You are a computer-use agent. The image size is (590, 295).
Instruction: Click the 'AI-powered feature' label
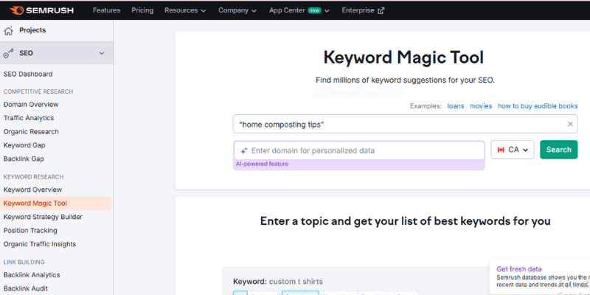click(x=262, y=164)
